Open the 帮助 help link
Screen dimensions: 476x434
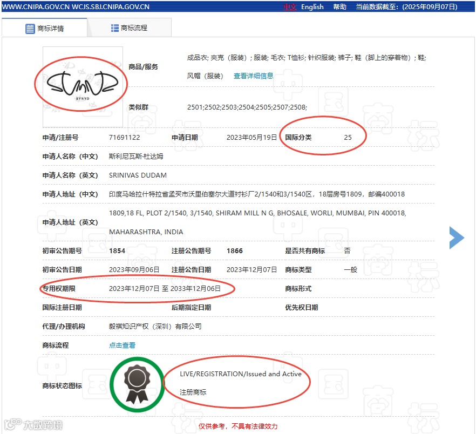(339, 6)
